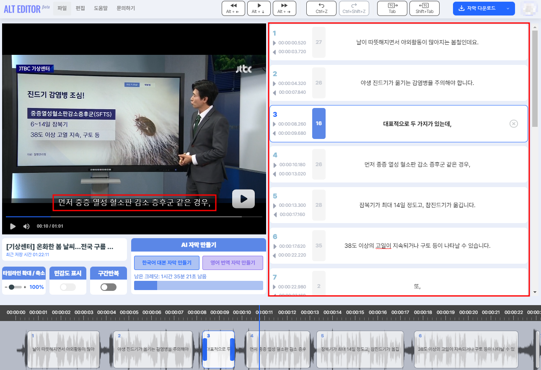Click start time arrow of subtitle 5 at 00:00:13.300

point(274,206)
